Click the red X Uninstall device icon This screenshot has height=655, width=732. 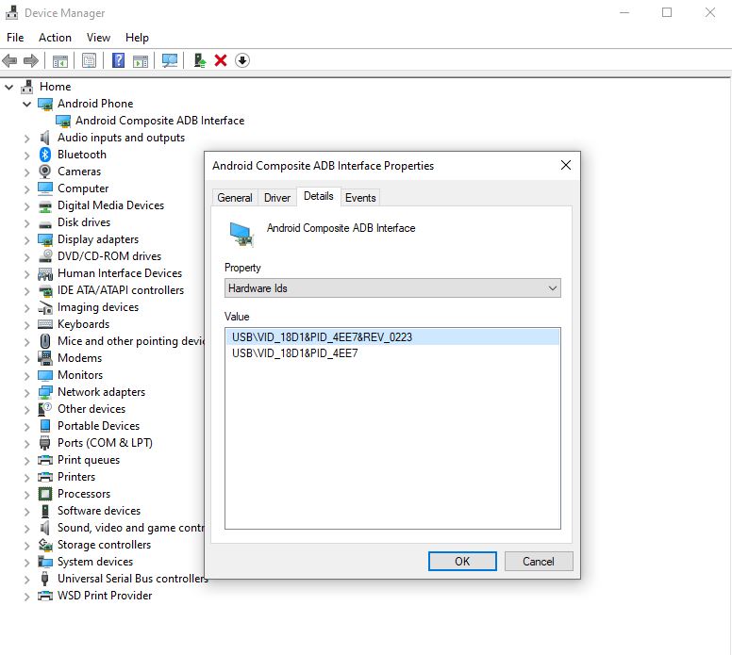click(221, 60)
